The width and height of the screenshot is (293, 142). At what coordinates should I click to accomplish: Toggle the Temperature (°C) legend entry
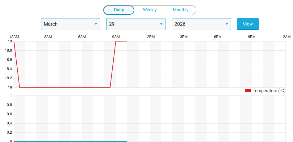(x=265, y=91)
